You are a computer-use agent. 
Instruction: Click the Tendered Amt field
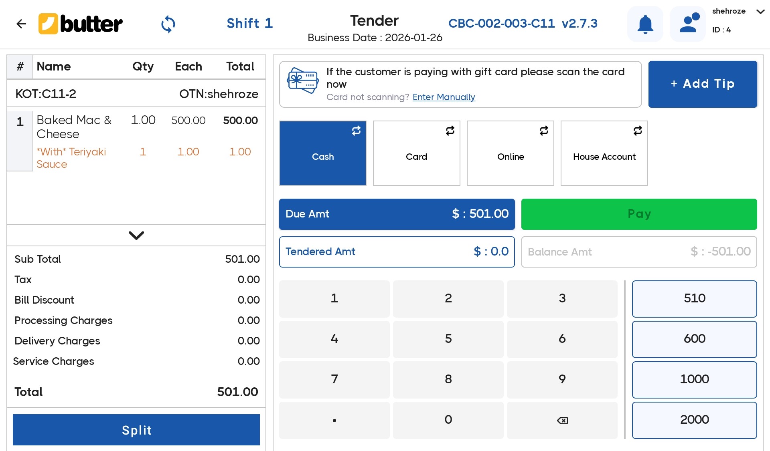click(397, 252)
